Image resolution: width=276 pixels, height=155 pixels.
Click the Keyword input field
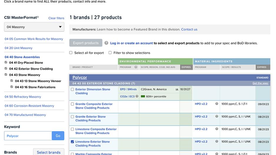[28, 136]
